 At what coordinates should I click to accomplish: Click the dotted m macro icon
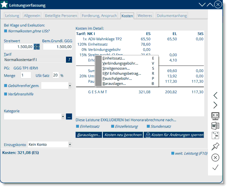pos(215,135)
